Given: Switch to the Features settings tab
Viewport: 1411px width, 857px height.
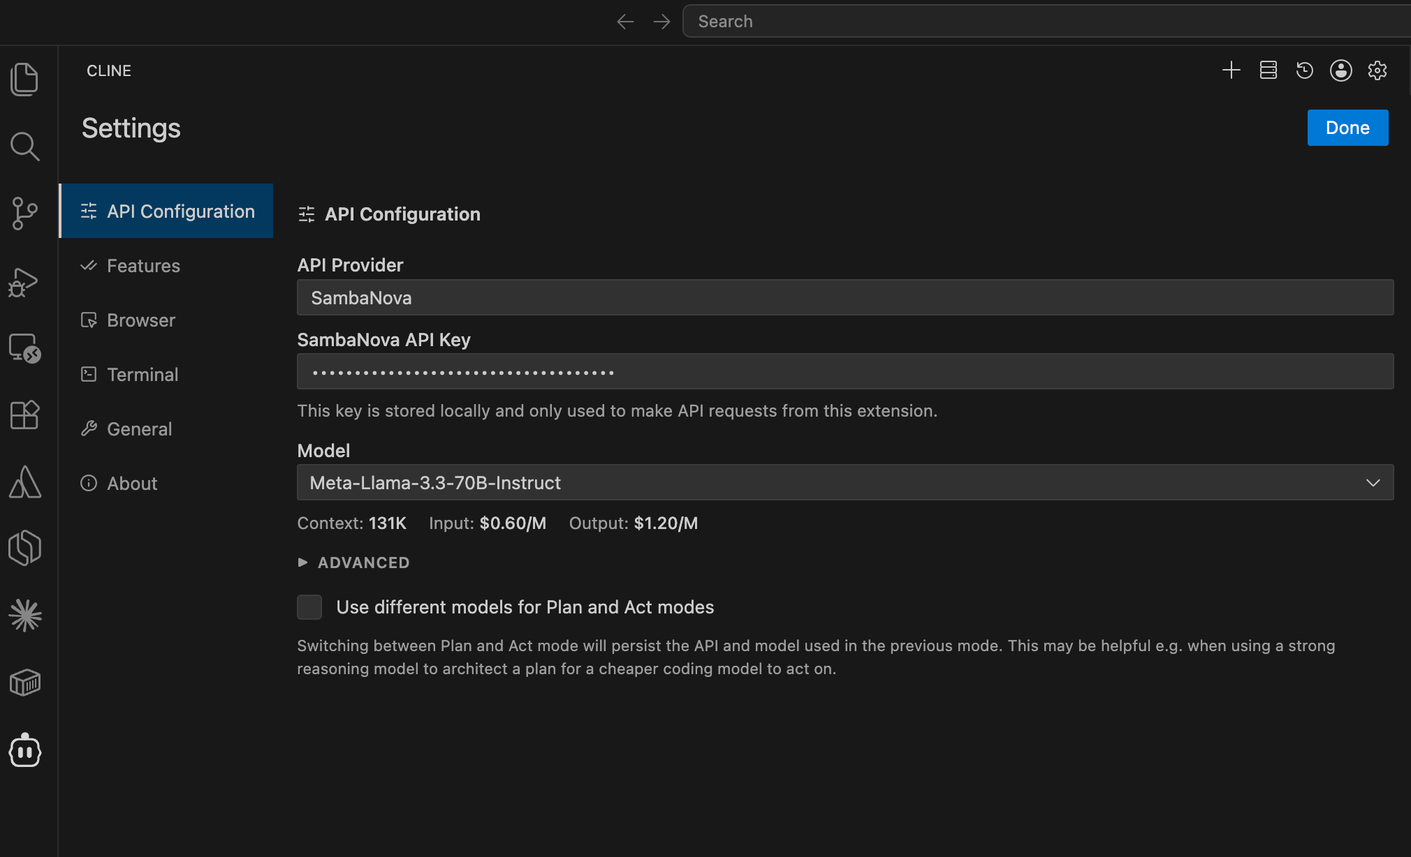Looking at the screenshot, I should (x=166, y=265).
